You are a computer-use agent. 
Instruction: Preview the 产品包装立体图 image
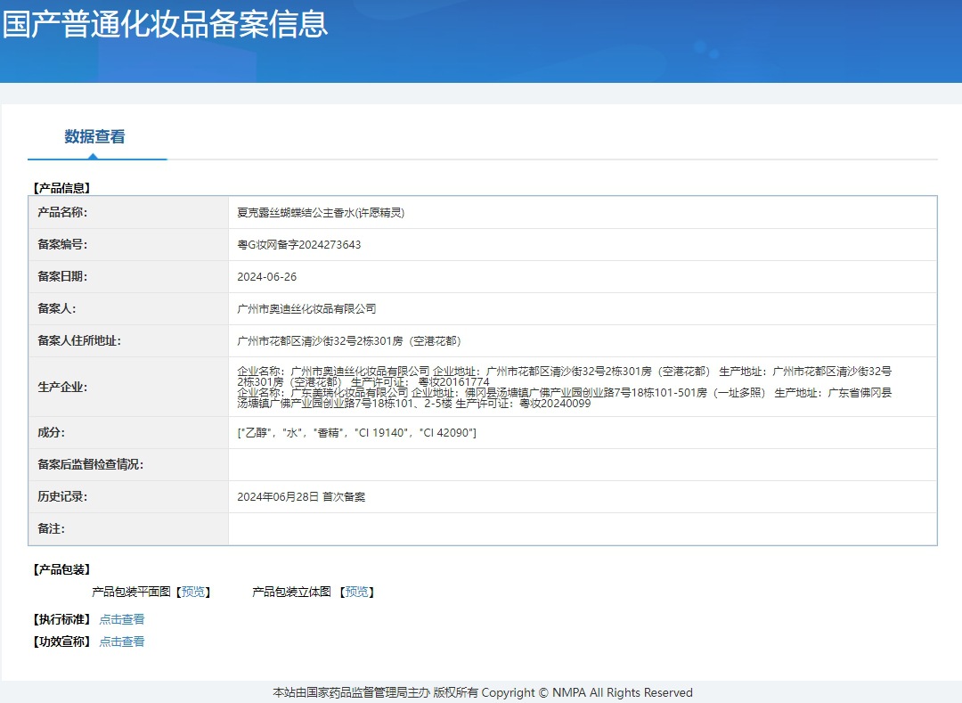[356, 591]
